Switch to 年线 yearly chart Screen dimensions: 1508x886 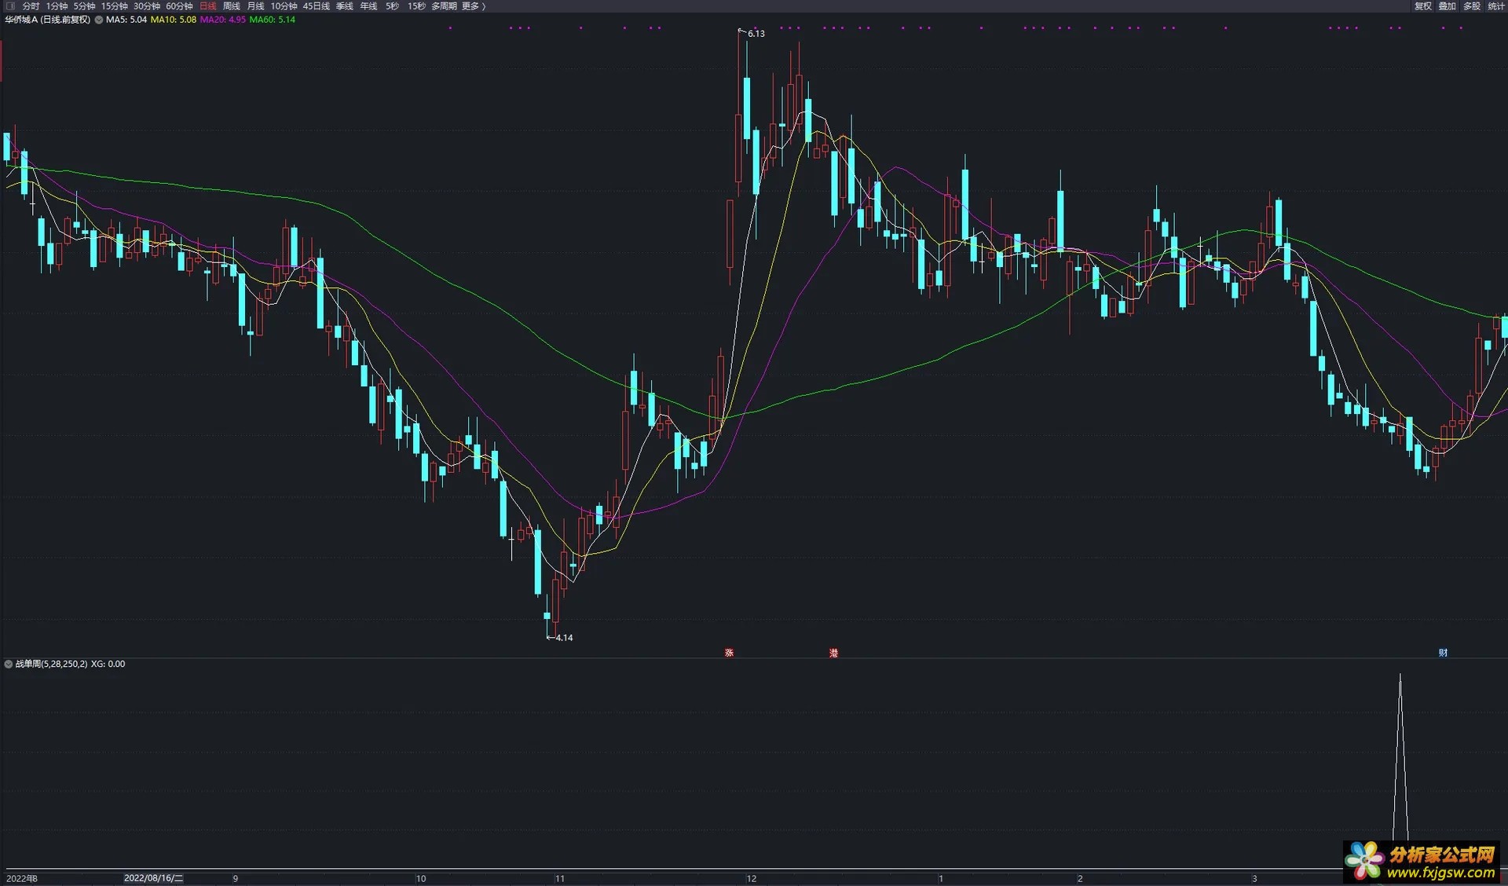pyautogui.click(x=369, y=6)
